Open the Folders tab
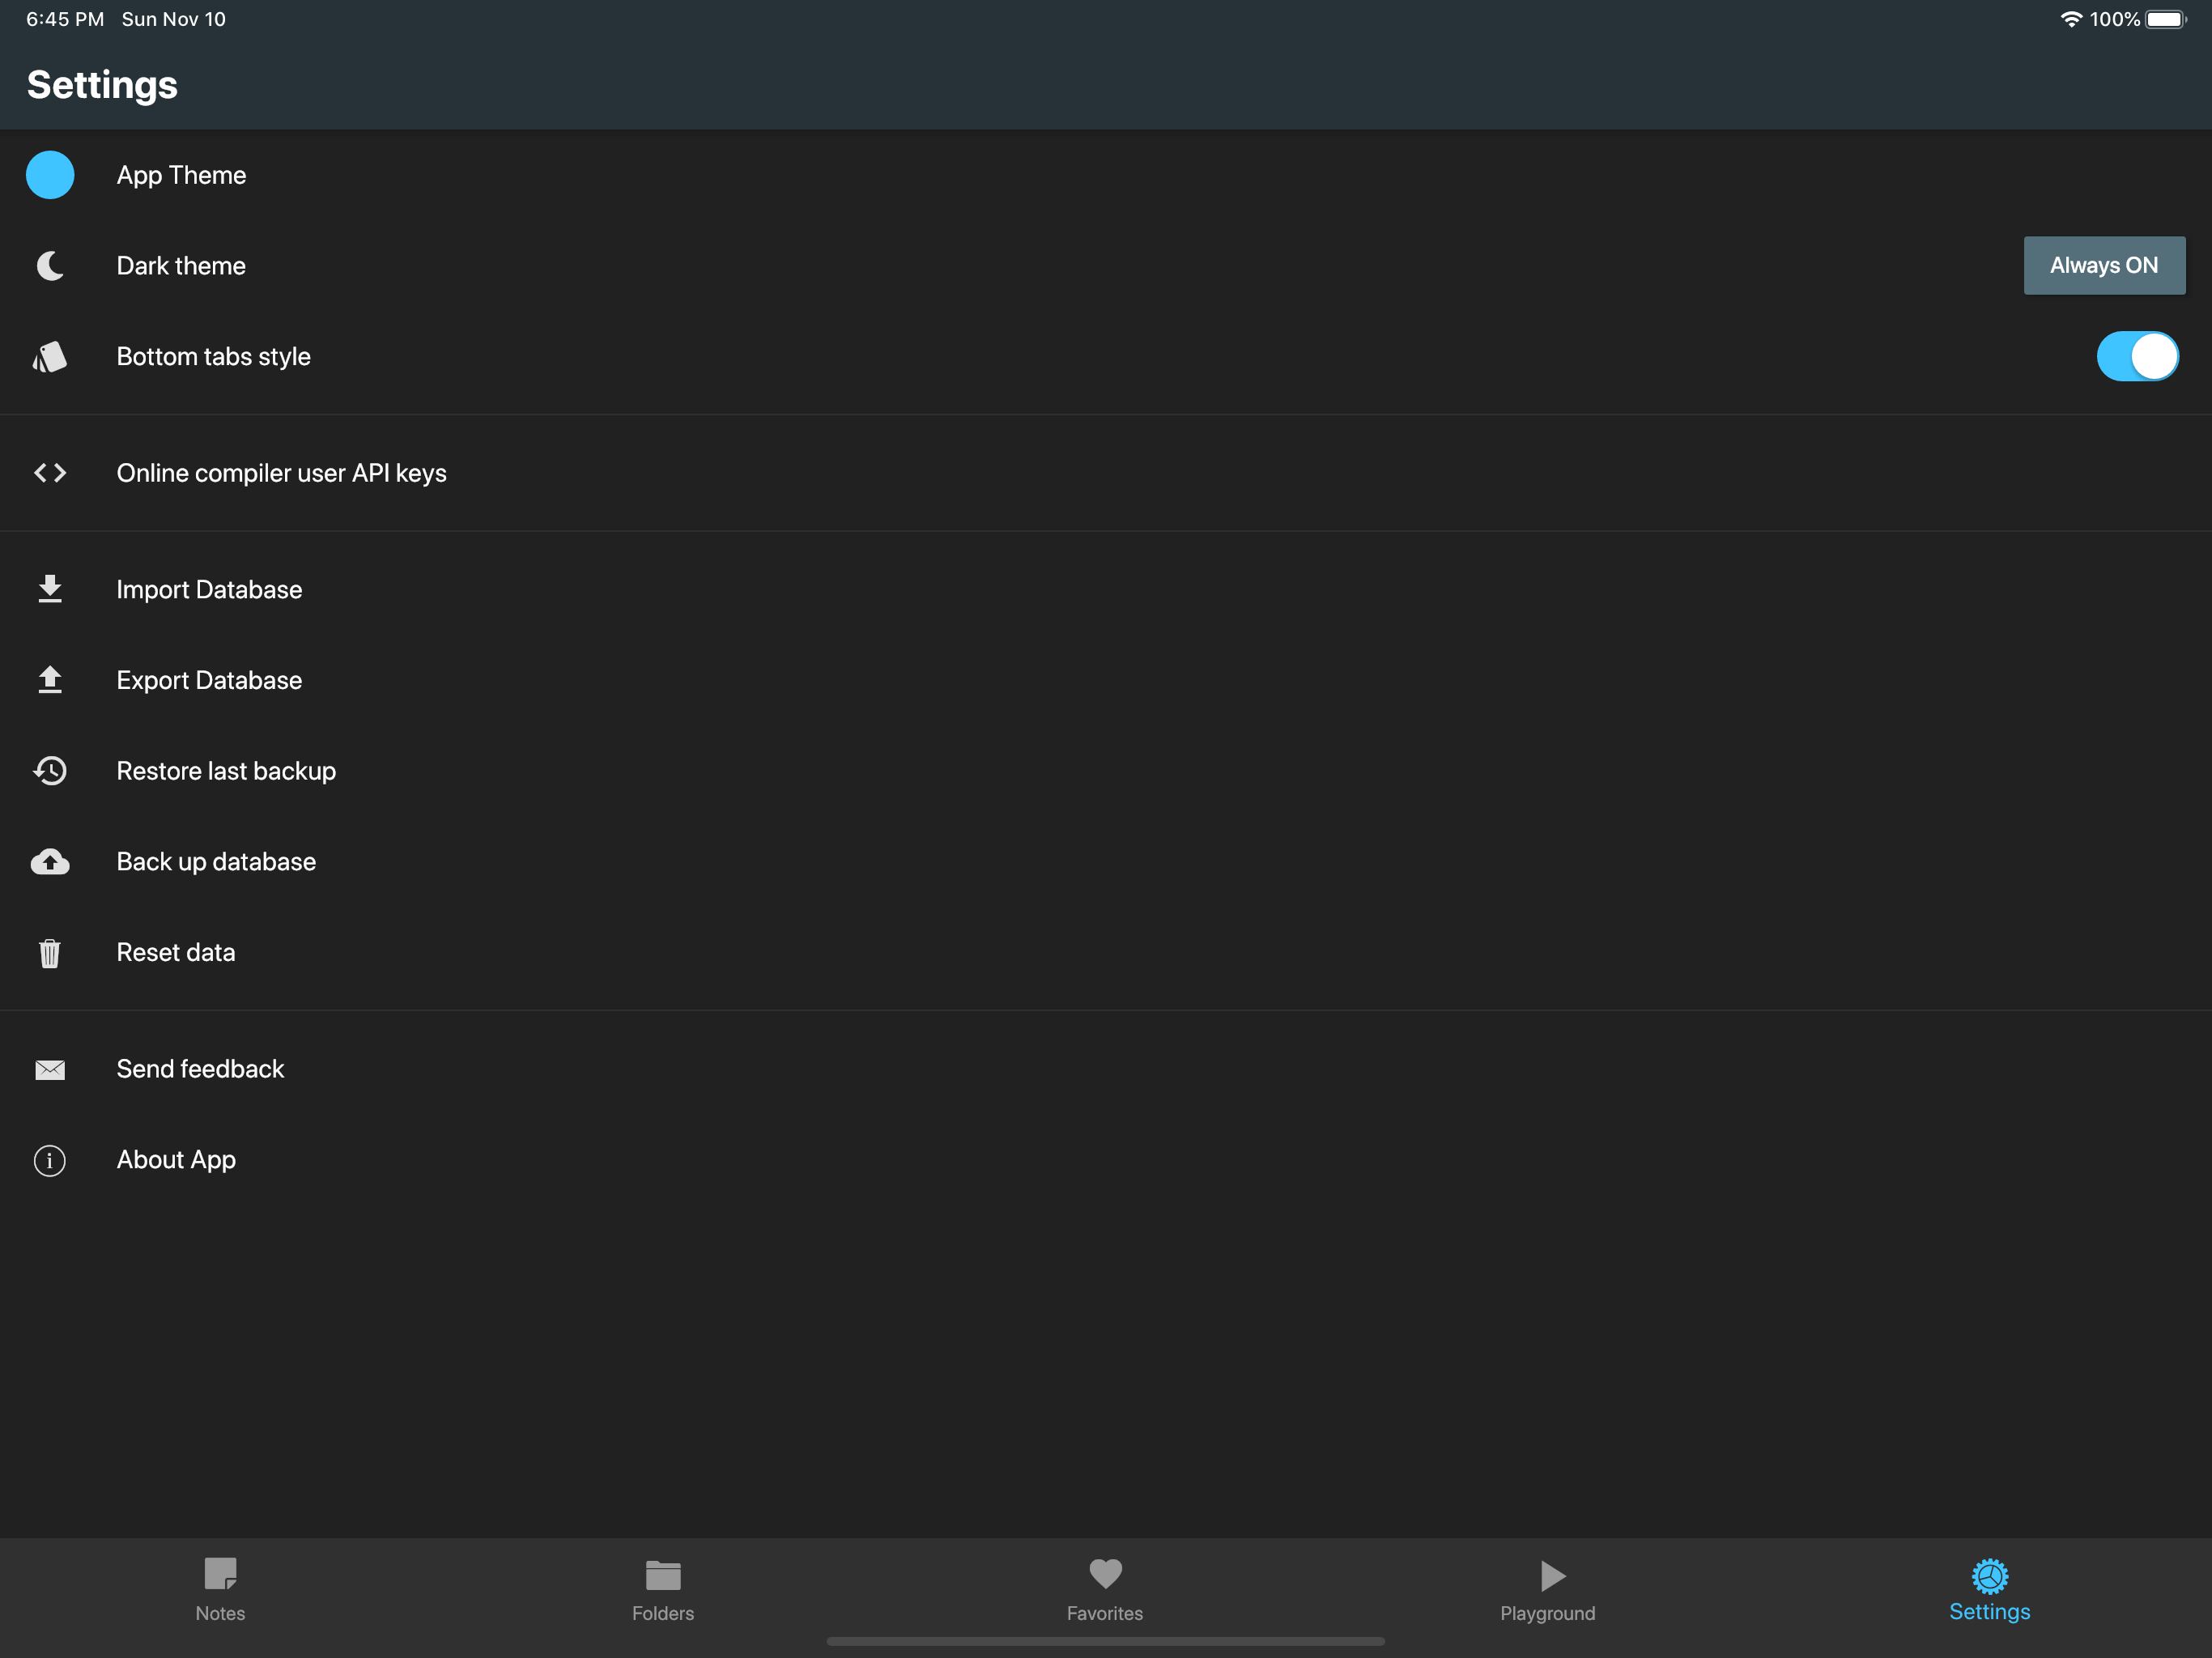 coord(663,1589)
